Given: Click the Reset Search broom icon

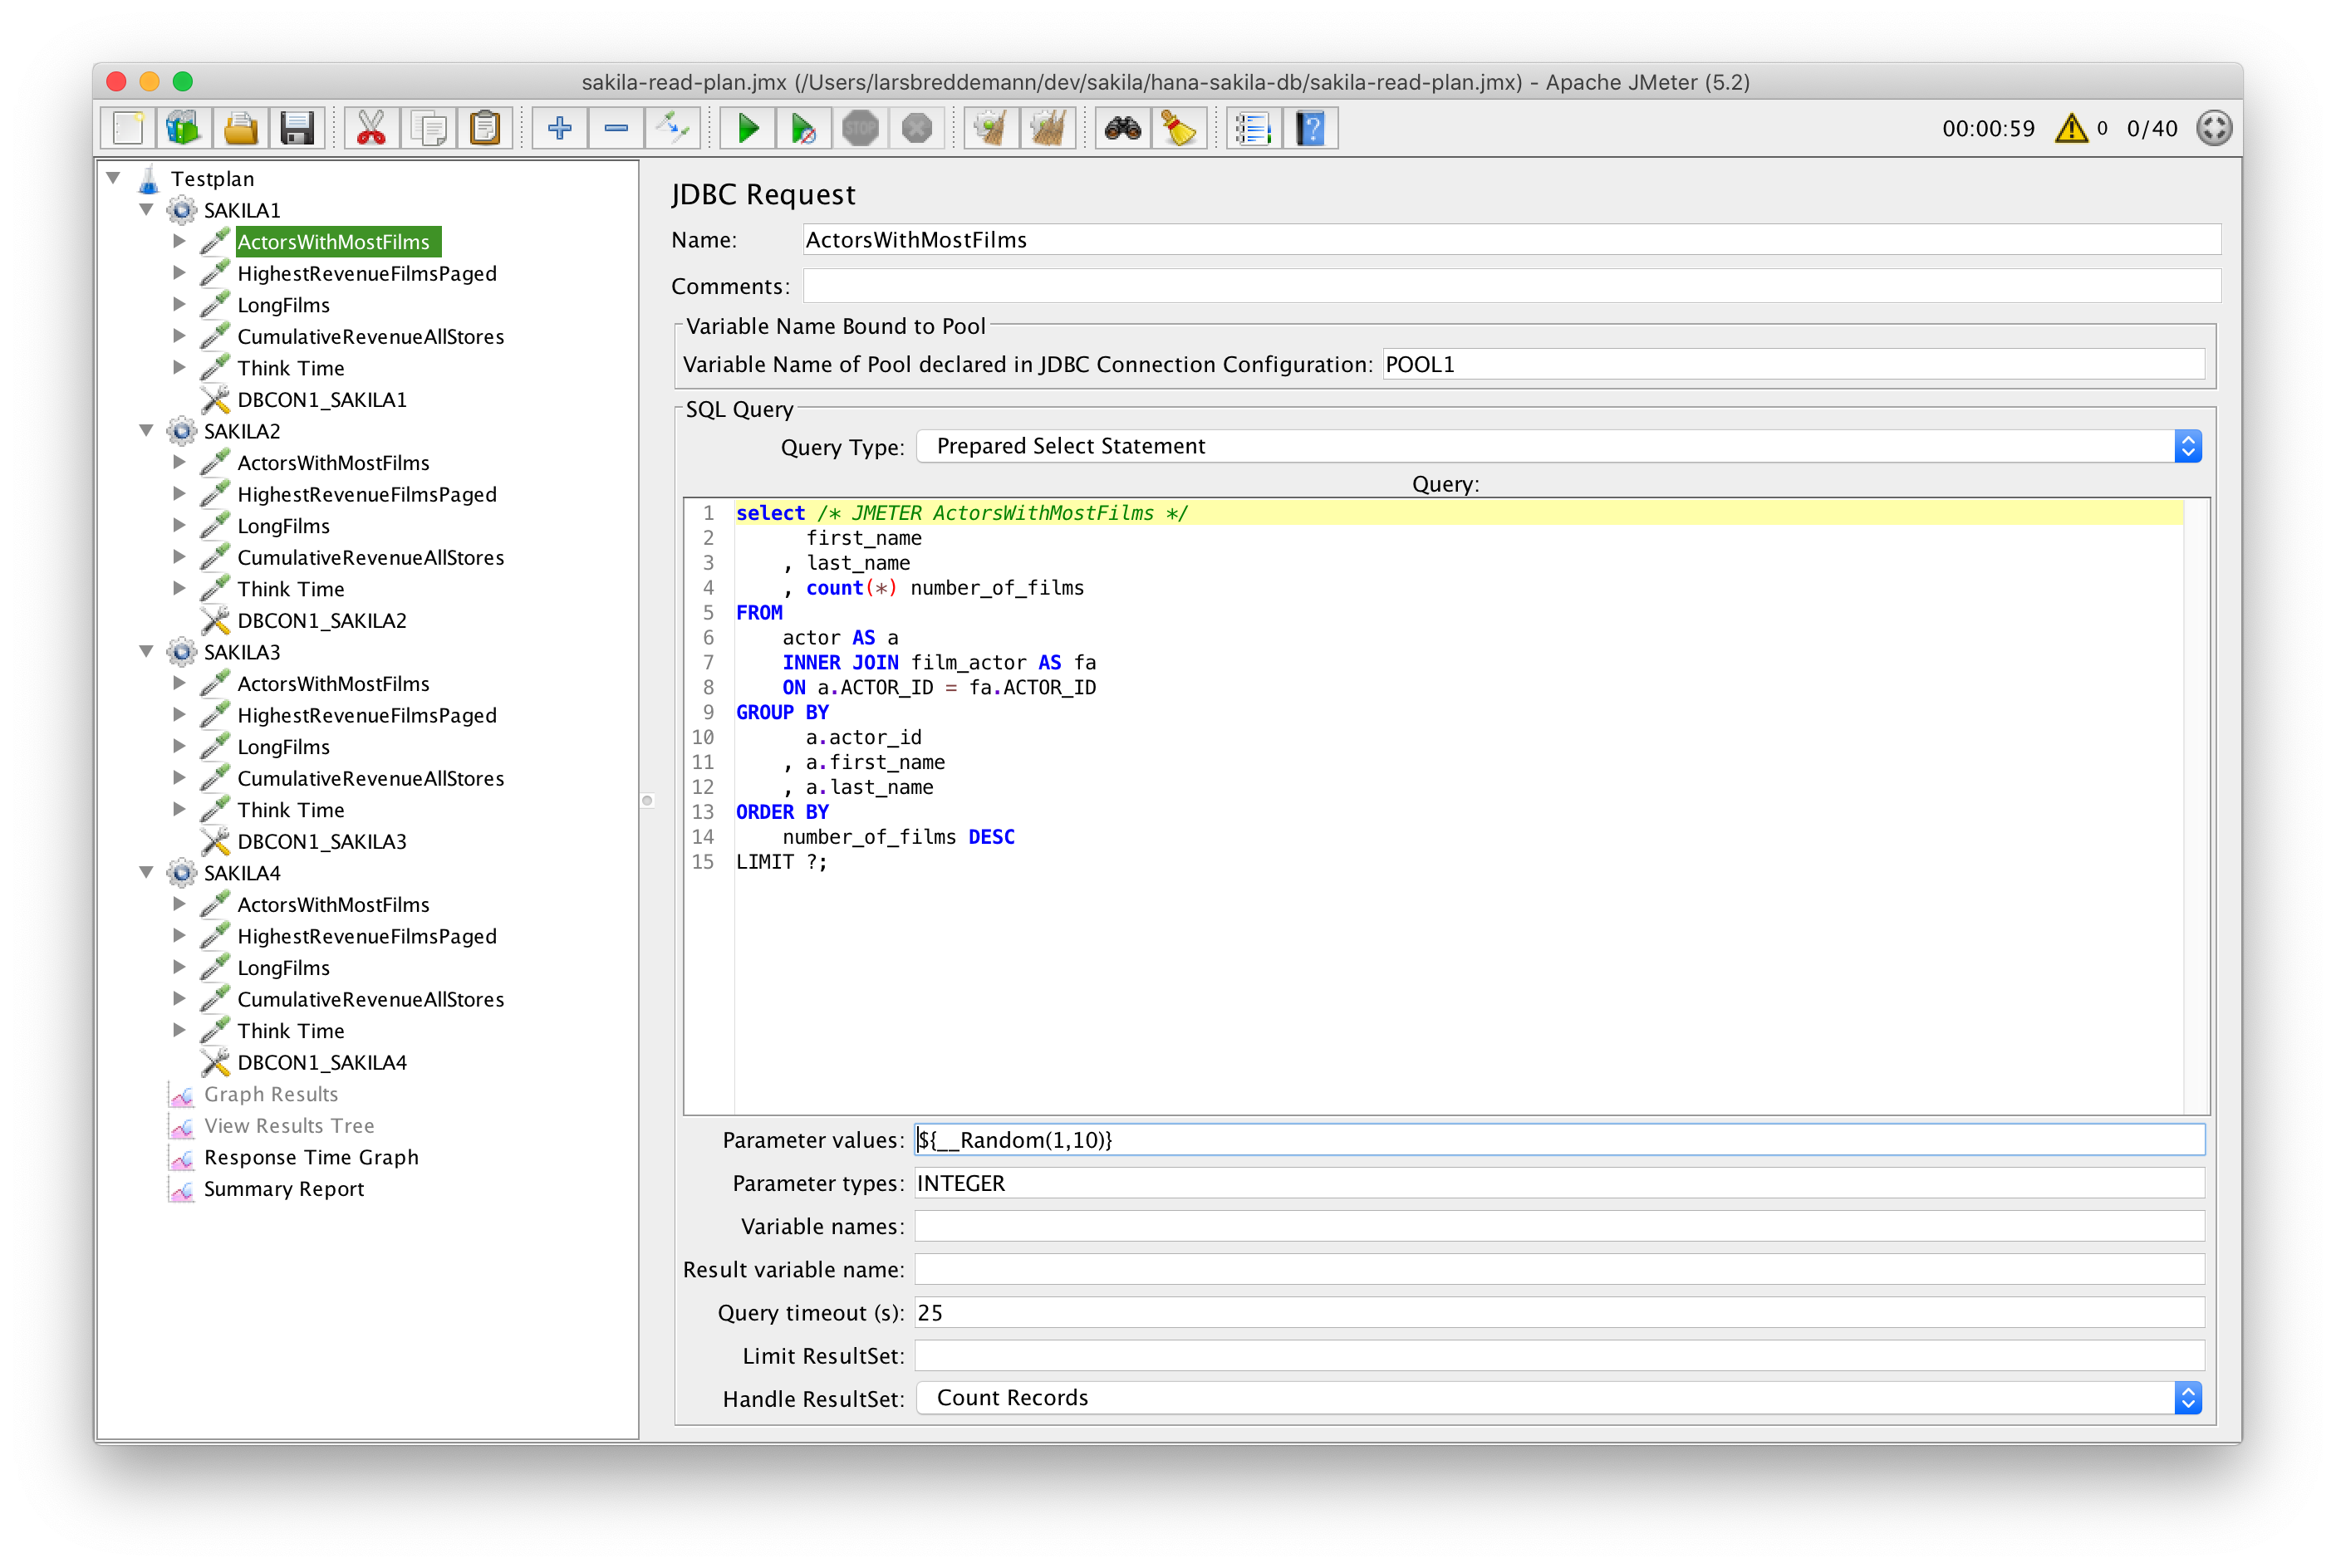Looking at the screenshot, I should click(x=1179, y=128).
